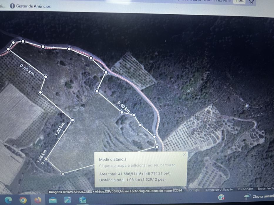This screenshot has width=274, height=205.
Task: Click the measurement point beside 1,08 km label
Action: pos(46,159)
